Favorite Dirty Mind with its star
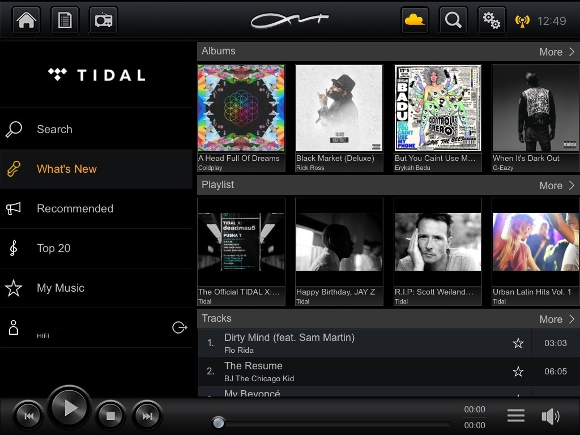 518,343
